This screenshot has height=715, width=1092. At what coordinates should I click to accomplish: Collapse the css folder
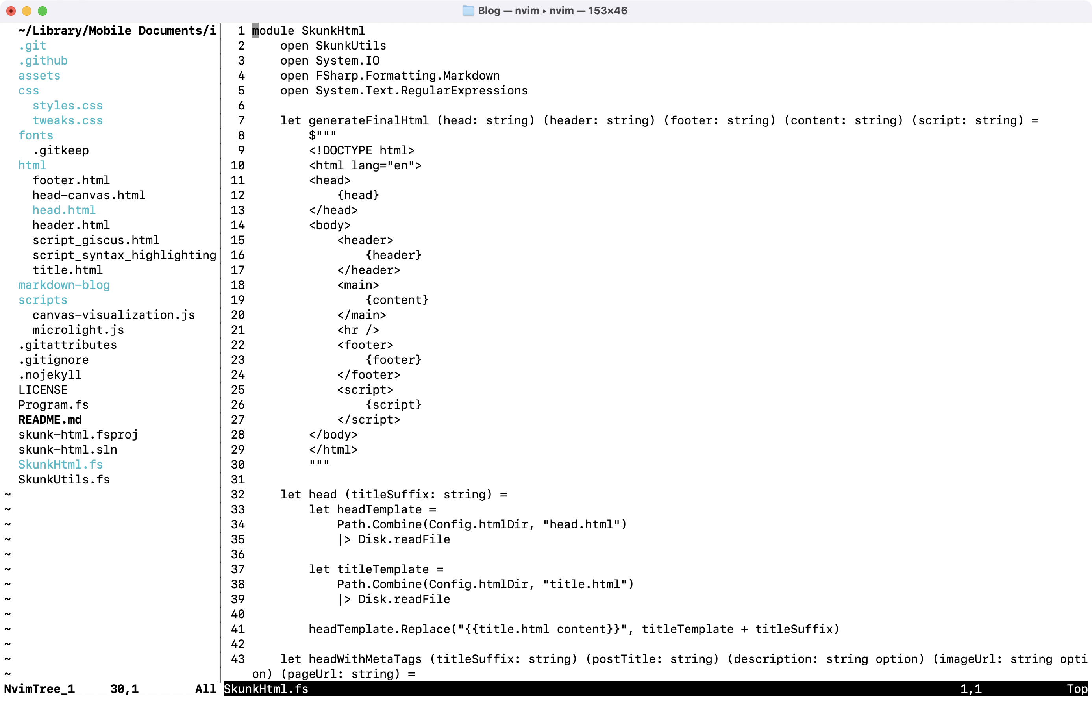[28, 91]
